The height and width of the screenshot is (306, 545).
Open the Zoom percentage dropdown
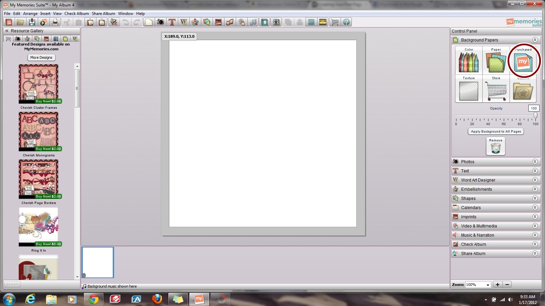[488, 285]
